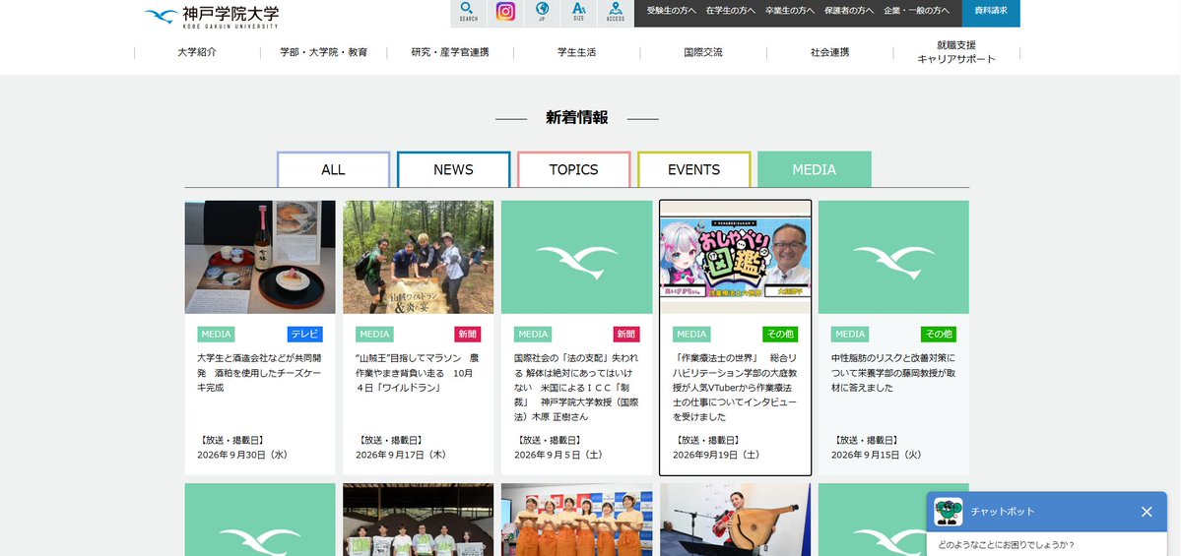
Task: Click MEDIA label on 国際社会 article
Action: tap(533, 334)
